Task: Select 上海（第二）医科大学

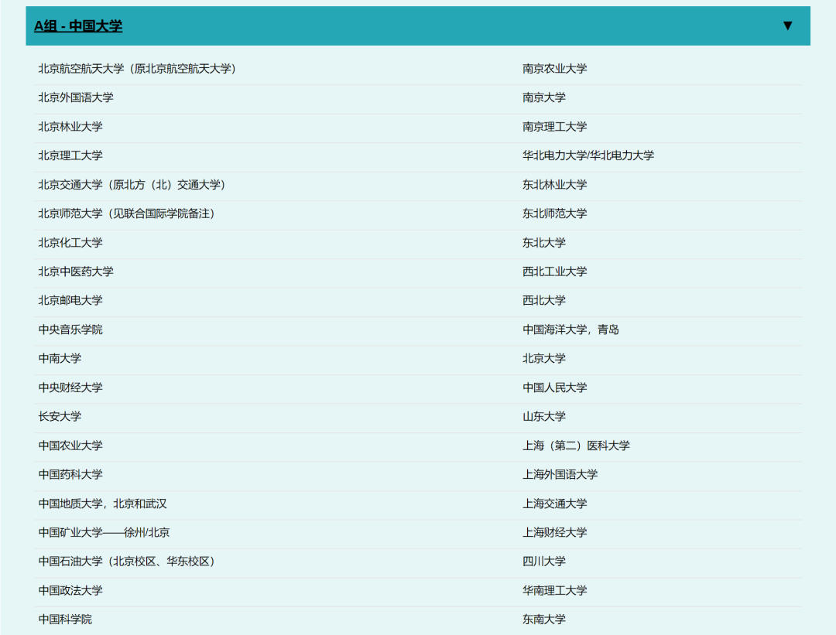Action: [x=576, y=446]
